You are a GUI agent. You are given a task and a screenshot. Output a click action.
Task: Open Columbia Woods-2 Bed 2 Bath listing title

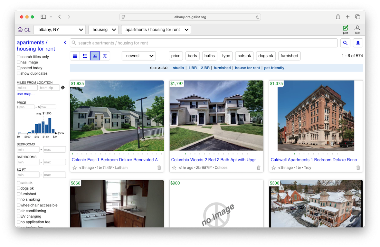point(215,160)
